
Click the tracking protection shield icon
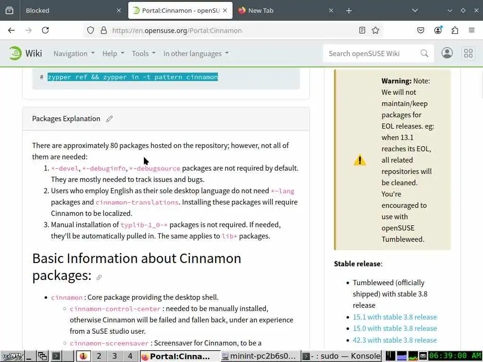click(90, 30)
